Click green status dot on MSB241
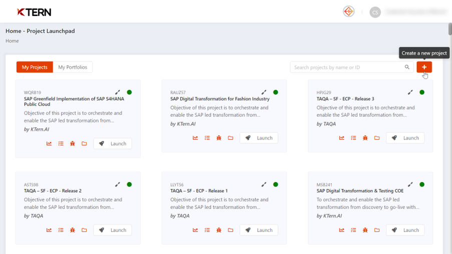Viewport: 452px width, 254px height. pyautogui.click(x=422, y=184)
